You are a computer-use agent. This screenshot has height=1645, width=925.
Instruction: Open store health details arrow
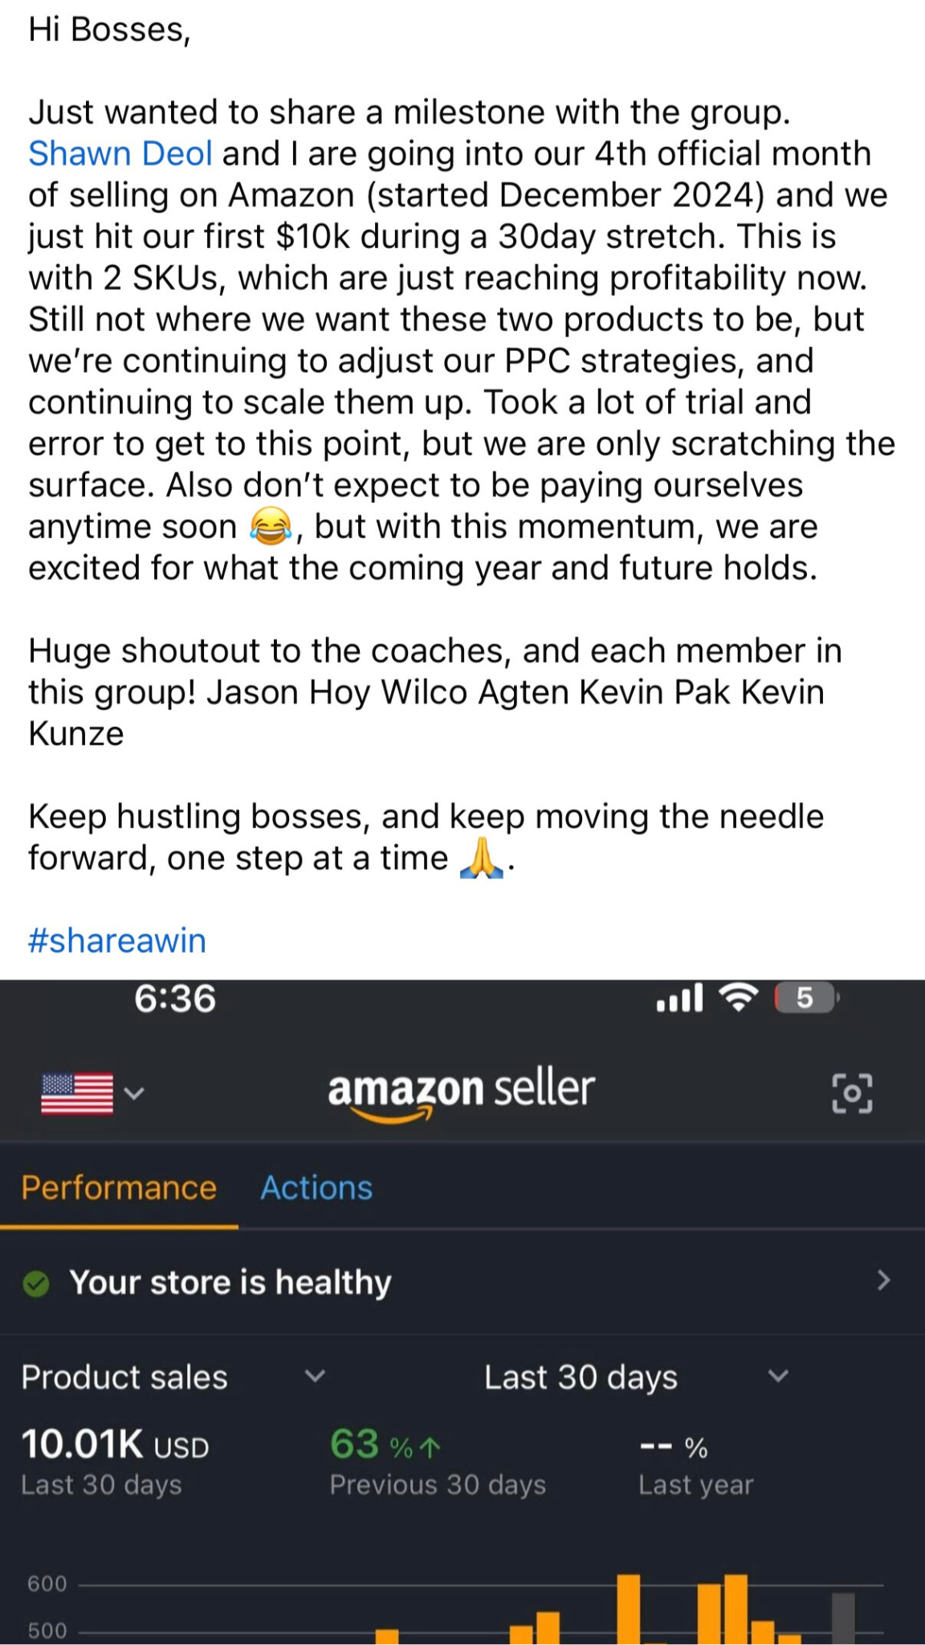(883, 1280)
